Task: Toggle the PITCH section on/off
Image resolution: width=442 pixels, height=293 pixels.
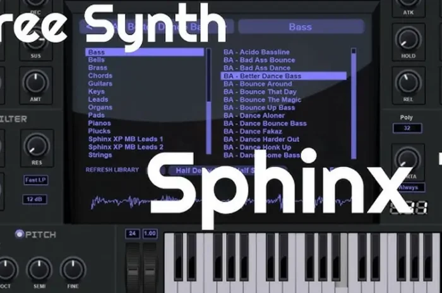Action: click(20, 234)
